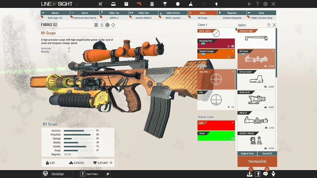Open the Facebook share icon
Screen dimensions: 317x178
[258, 174]
